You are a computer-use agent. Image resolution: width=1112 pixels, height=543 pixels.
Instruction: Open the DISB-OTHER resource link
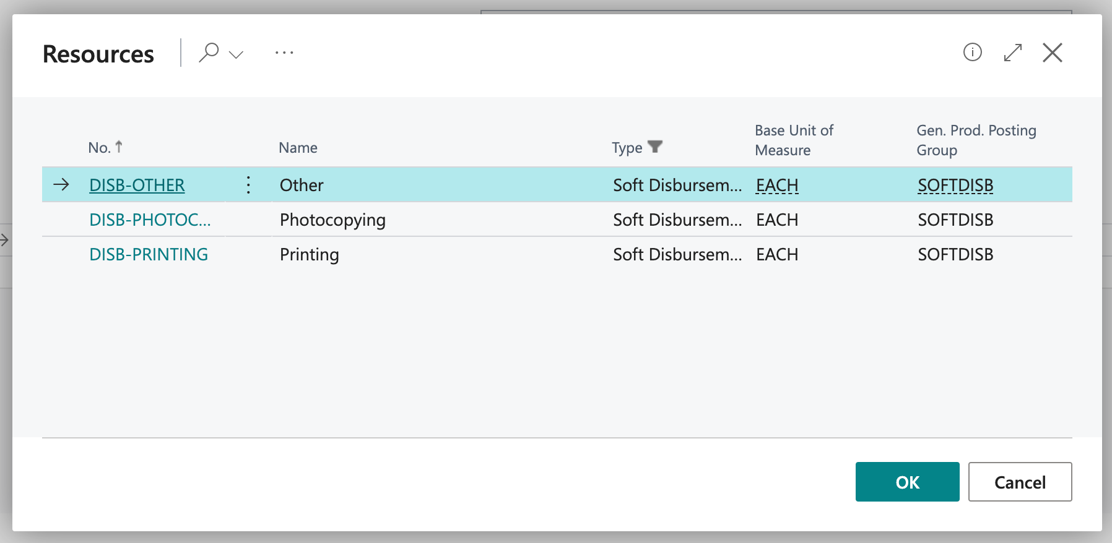coord(137,185)
